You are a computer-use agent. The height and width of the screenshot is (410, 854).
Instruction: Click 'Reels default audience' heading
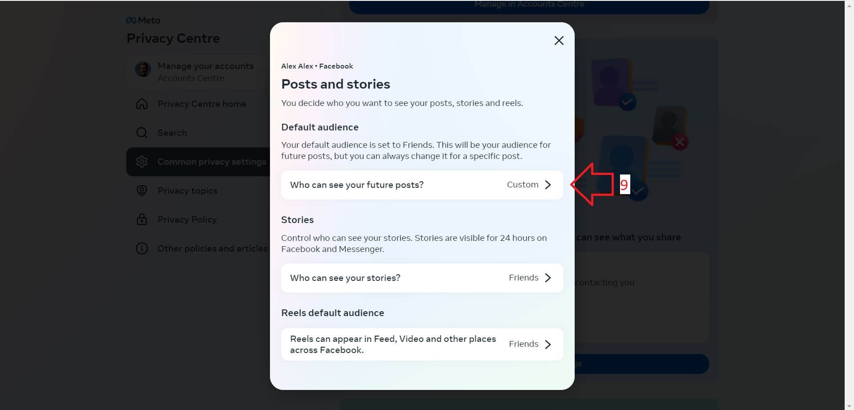333,313
